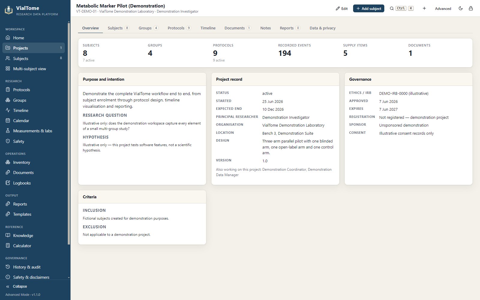Click the sidebar scrollbar down arrow
Viewport: 480px width, 300px height.
coord(69,277)
